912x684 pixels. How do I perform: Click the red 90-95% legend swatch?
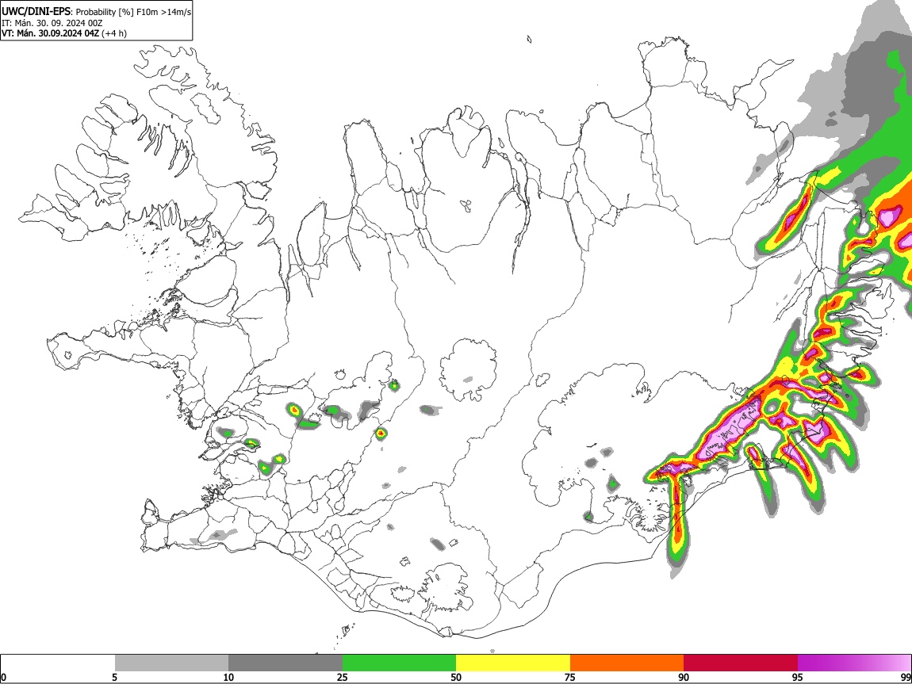pyautogui.click(x=741, y=663)
